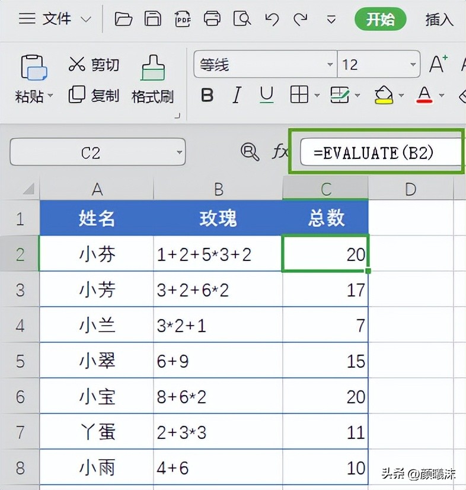Image resolution: width=466 pixels, height=490 pixels.
Task: Expand the 文件 menu chevron
Action: [86, 20]
